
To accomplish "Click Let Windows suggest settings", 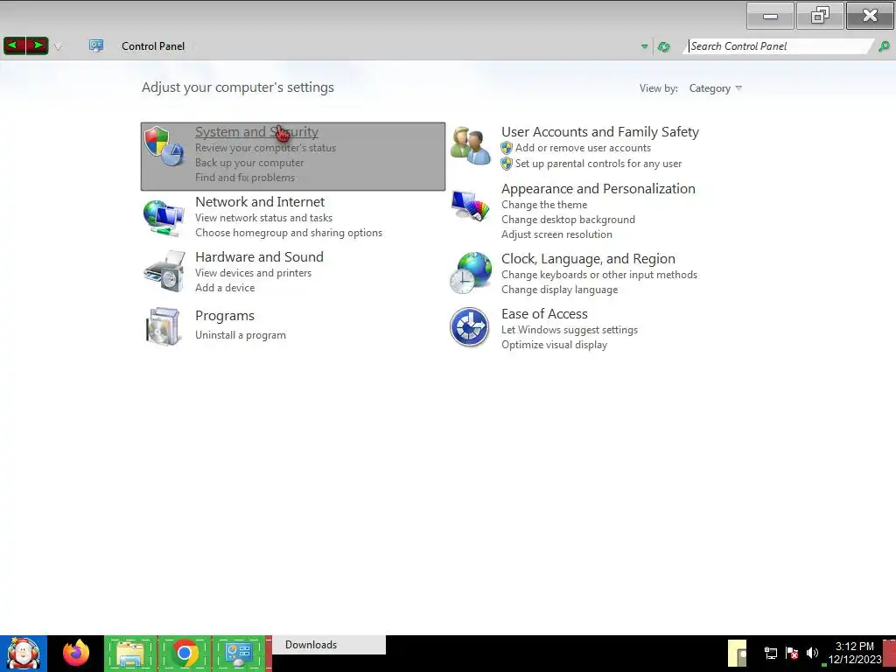I will click(x=569, y=330).
